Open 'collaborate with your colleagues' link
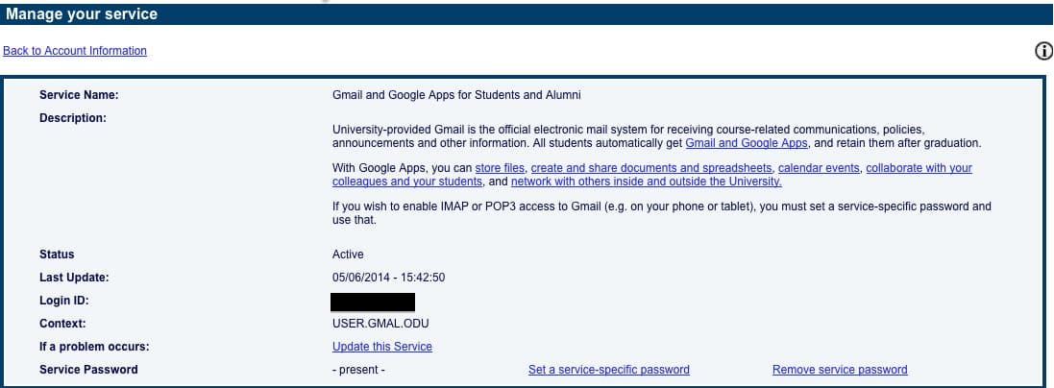 pyautogui.click(x=918, y=168)
